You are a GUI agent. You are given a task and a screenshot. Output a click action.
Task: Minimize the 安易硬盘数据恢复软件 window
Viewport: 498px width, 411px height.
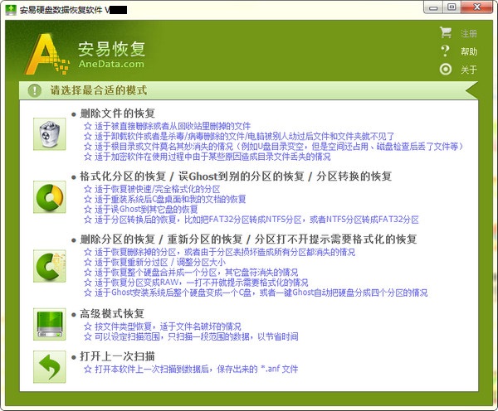point(433,7)
